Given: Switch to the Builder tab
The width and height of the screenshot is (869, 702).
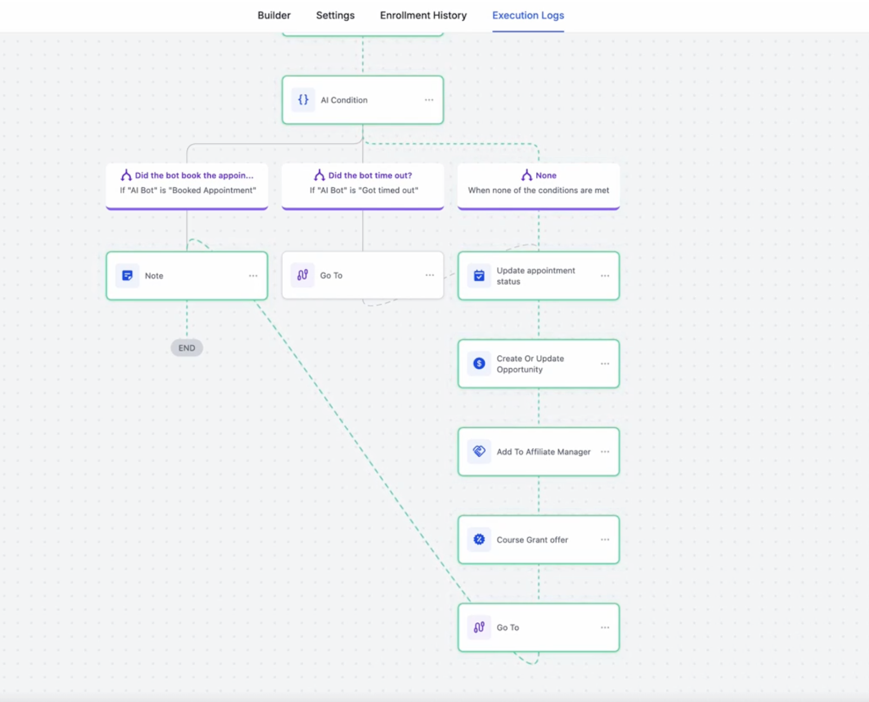Looking at the screenshot, I should coord(274,15).
